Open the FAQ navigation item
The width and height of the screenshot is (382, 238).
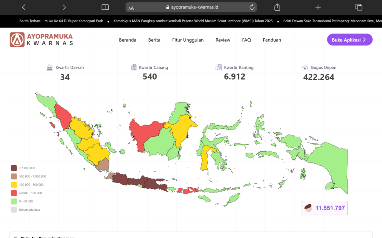pos(246,39)
